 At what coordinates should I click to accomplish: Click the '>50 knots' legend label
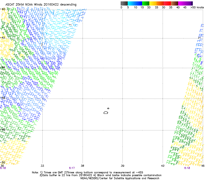click(x=197, y=7)
